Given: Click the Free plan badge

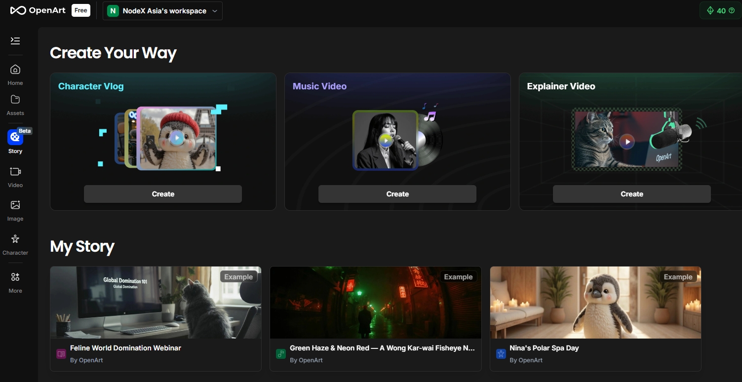Looking at the screenshot, I should pos(81,10).
